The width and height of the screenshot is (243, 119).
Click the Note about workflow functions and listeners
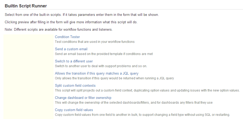coord(59,29)
